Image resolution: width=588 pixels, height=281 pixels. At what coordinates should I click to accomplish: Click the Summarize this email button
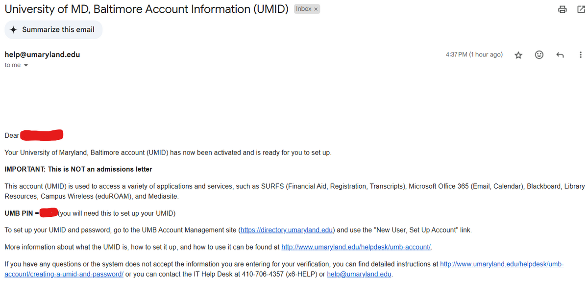tap(53, 29)
